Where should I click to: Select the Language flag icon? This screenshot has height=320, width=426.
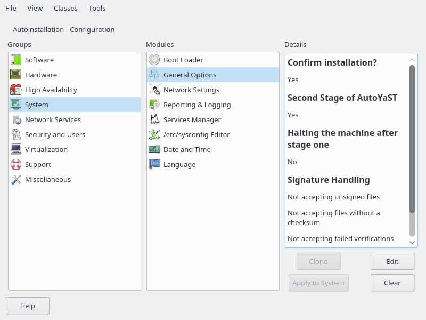(154, 164)
